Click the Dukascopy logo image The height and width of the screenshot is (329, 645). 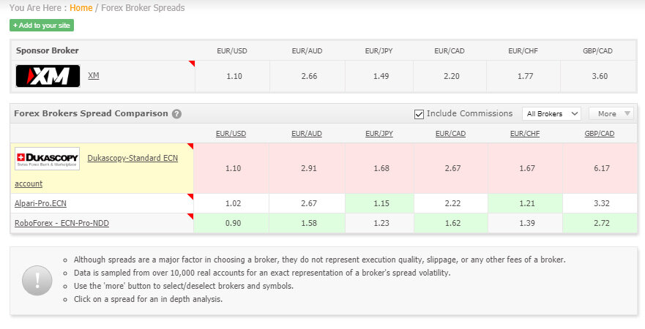tap(48, 159)
